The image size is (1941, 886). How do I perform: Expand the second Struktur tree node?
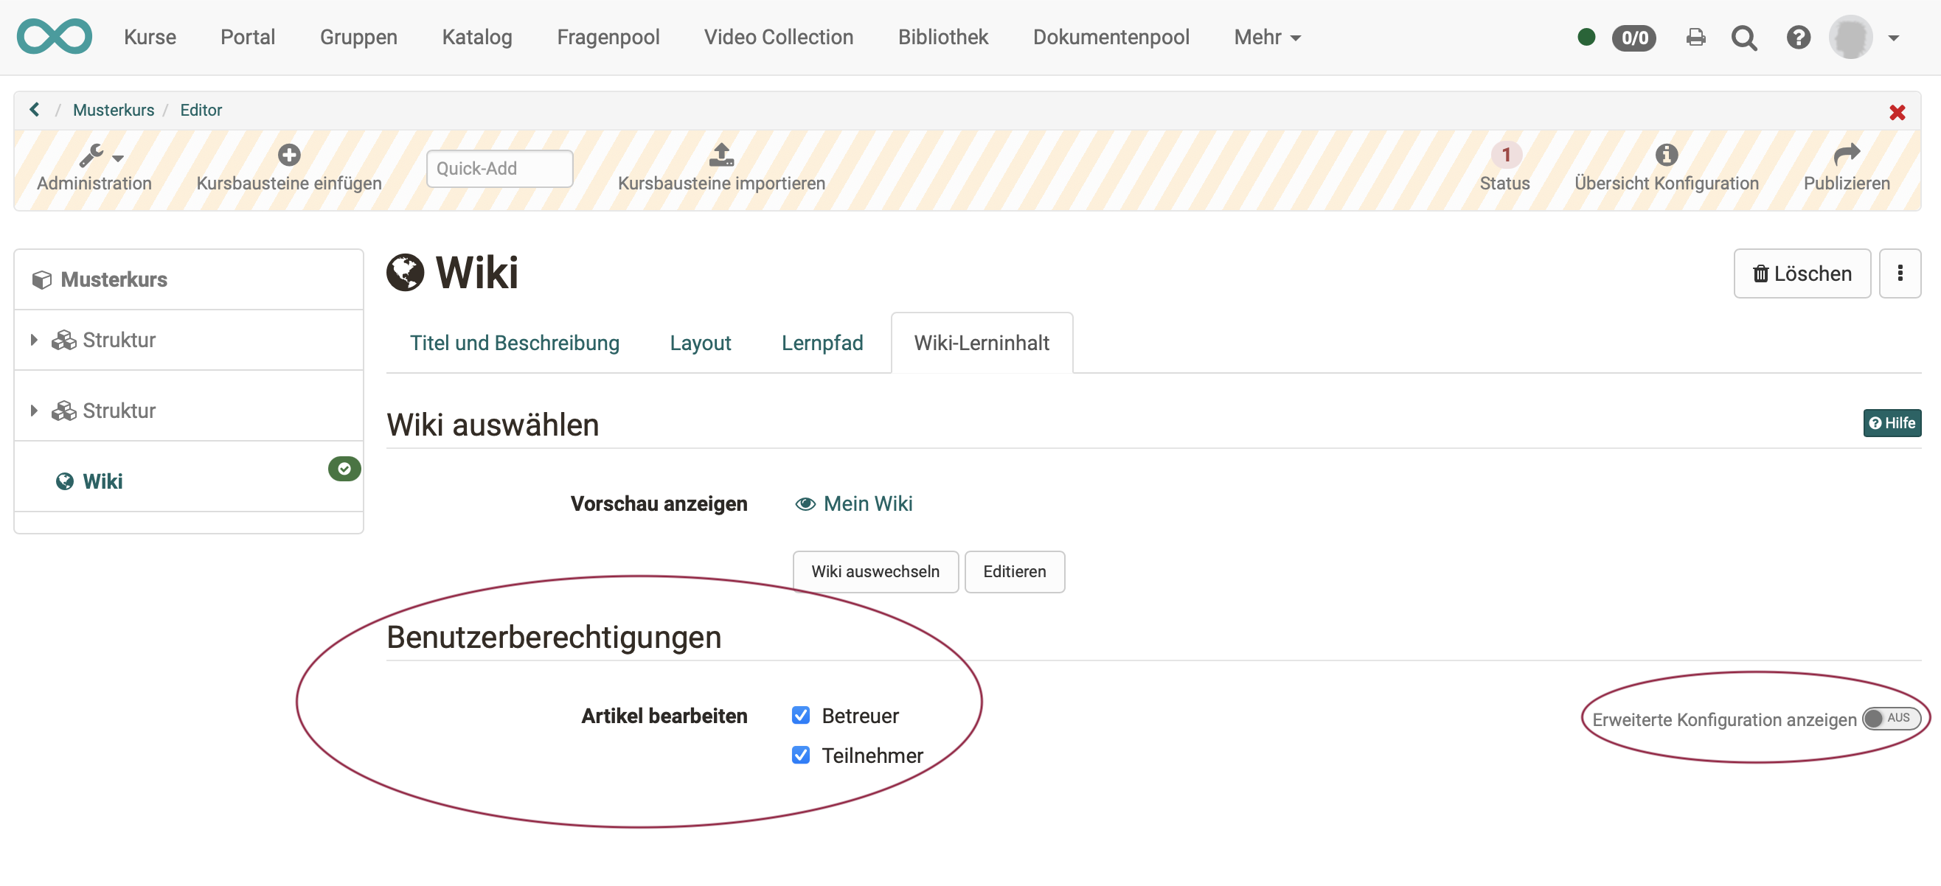33,410
